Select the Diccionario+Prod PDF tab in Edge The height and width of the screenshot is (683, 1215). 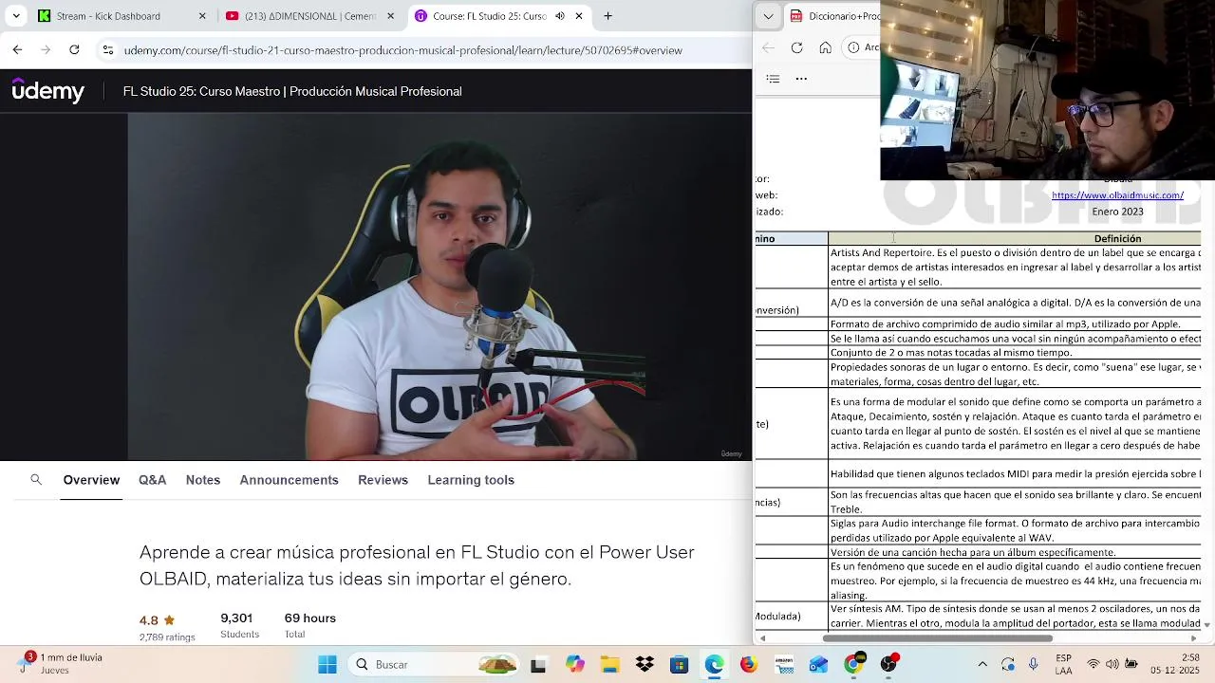(x=833, y=16)
